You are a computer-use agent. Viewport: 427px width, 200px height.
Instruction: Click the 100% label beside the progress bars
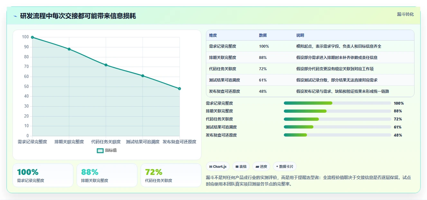pos(399,103)
